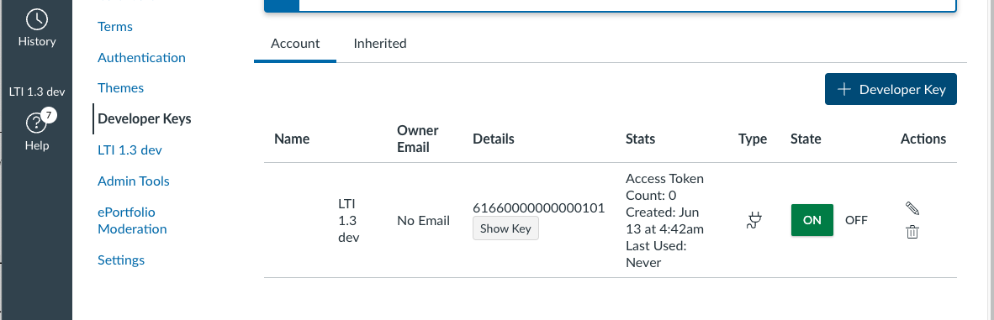The height and width of the screenshot is (320, 994).
Task: Switch the key state to ON
Action: (812, 220)
